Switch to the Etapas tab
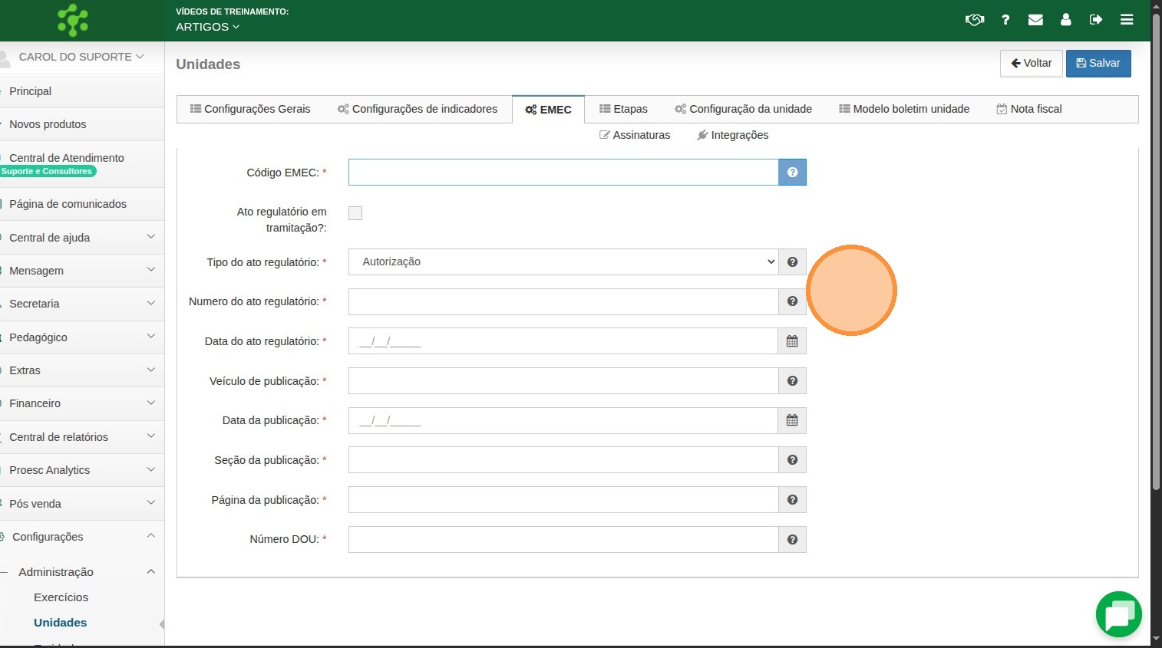The height and width of the screenshot is (648, 1162). 623,109
